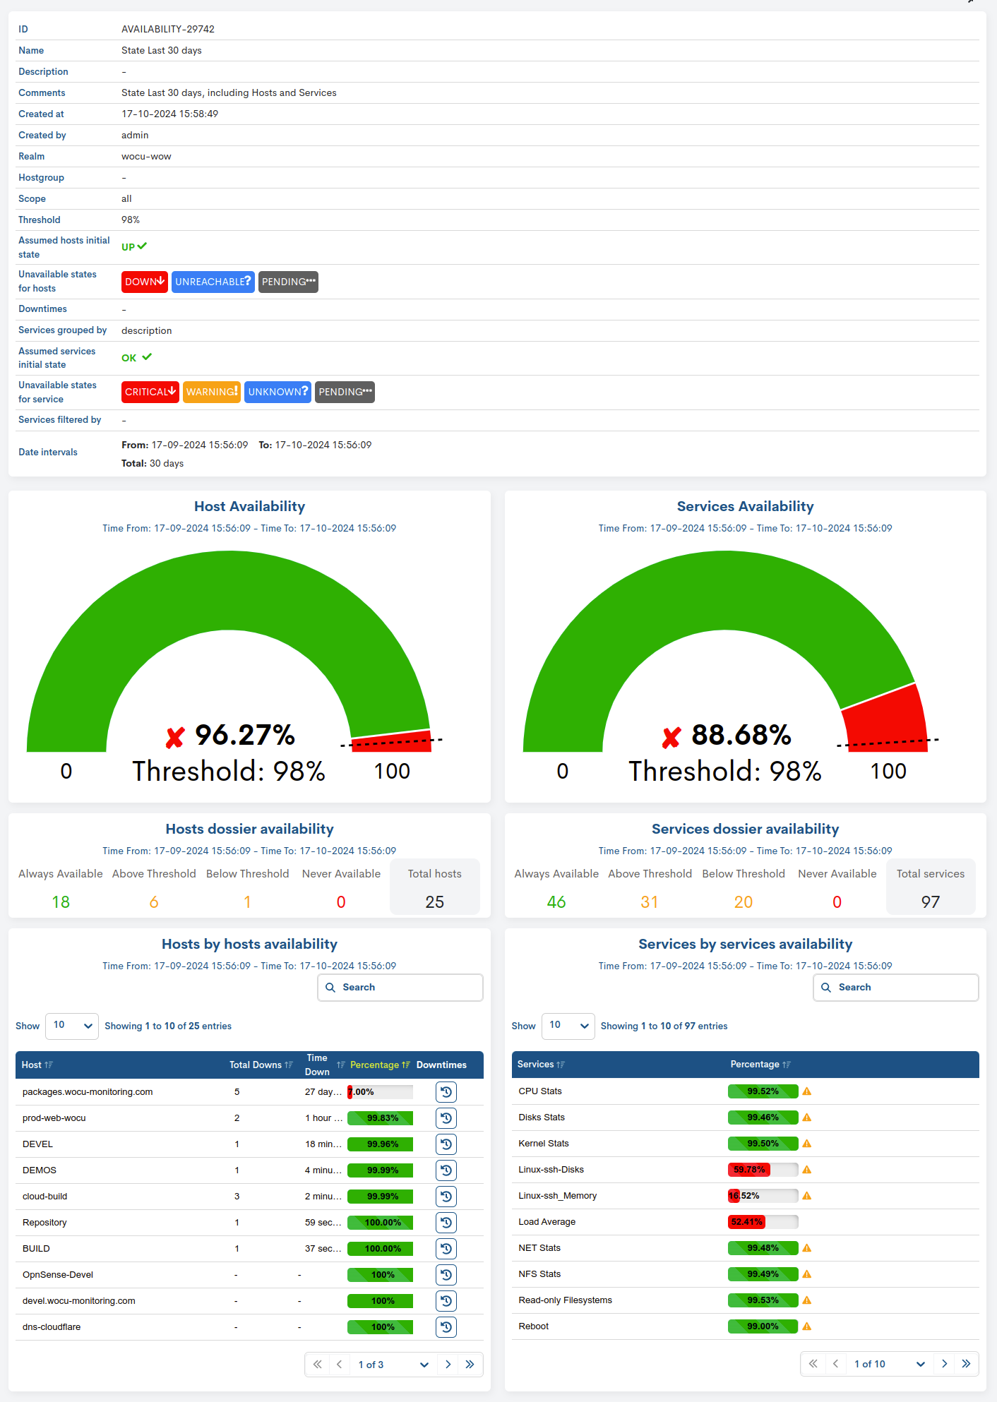Click the UNREACHABLE host state badge

(x=213, y=282)
